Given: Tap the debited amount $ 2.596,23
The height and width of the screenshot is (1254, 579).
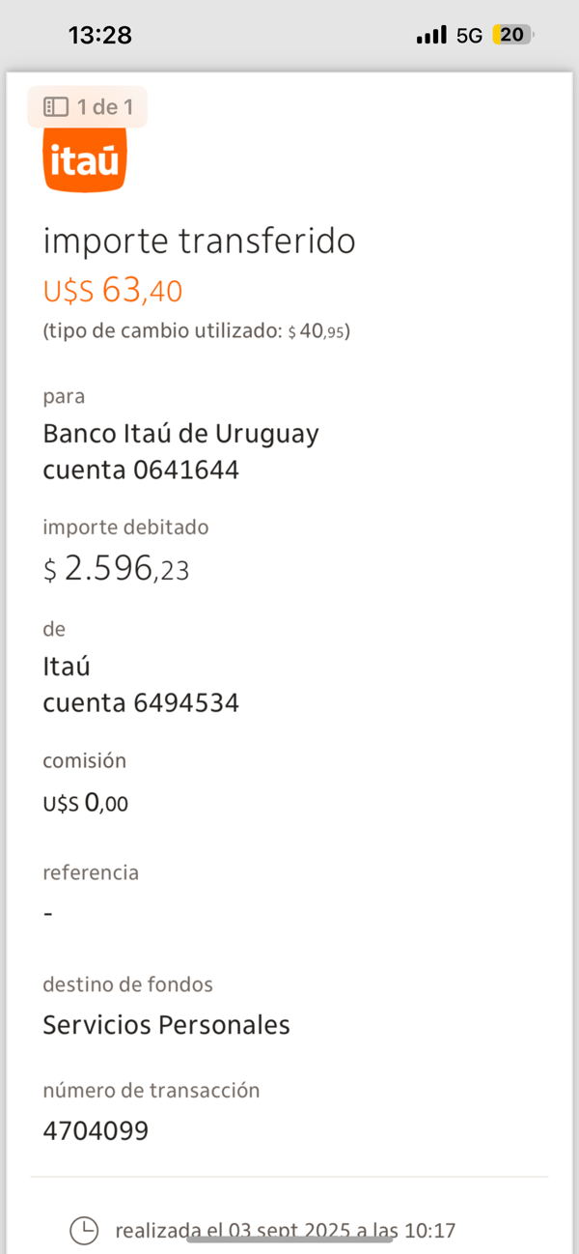Looking at the screenshot, I should point(116,570).
